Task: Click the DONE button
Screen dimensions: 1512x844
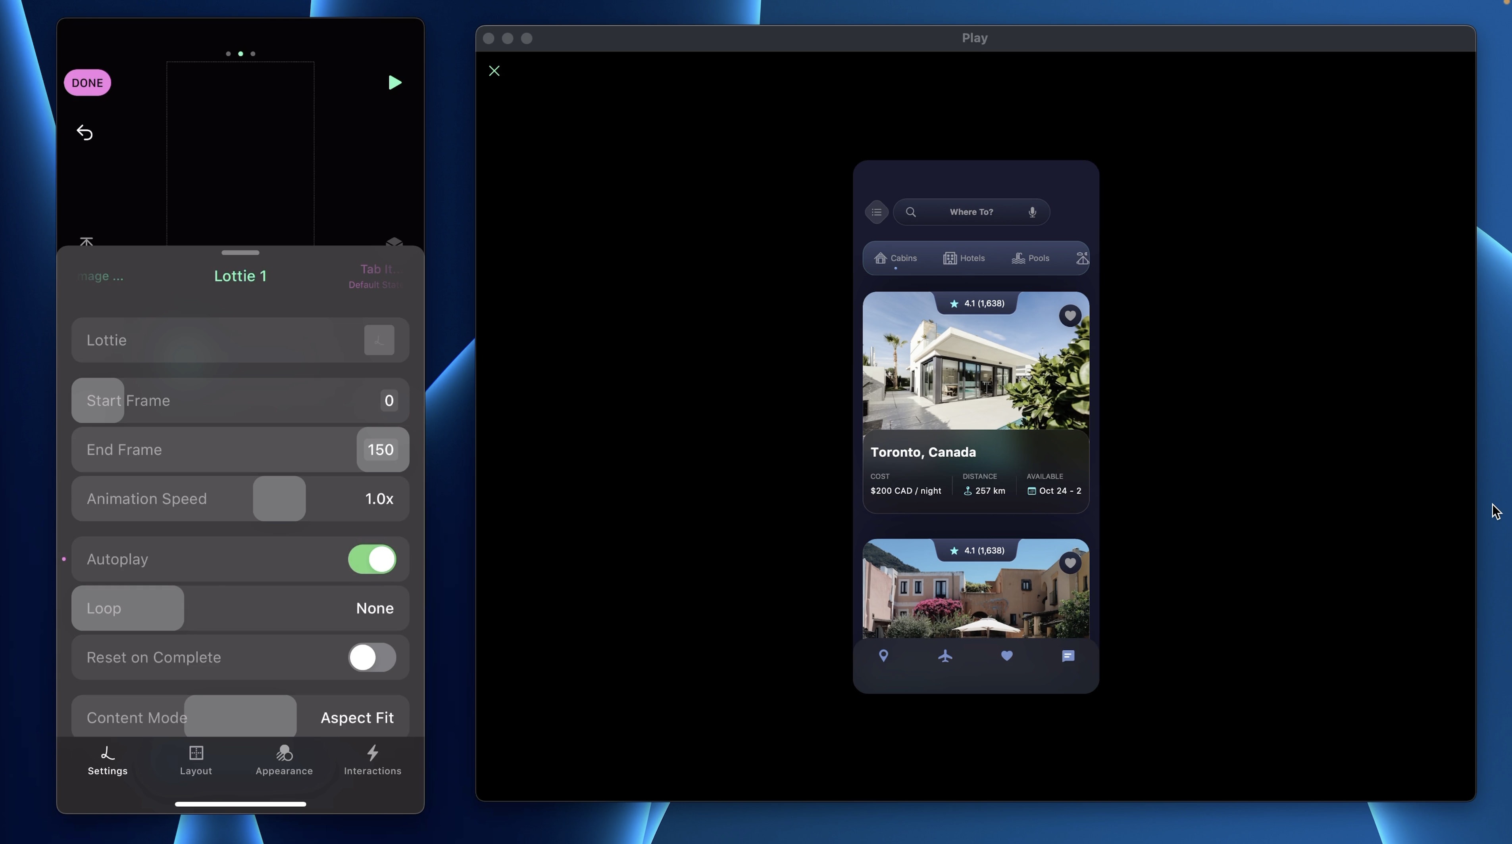Action: click(x=87, y=83)
